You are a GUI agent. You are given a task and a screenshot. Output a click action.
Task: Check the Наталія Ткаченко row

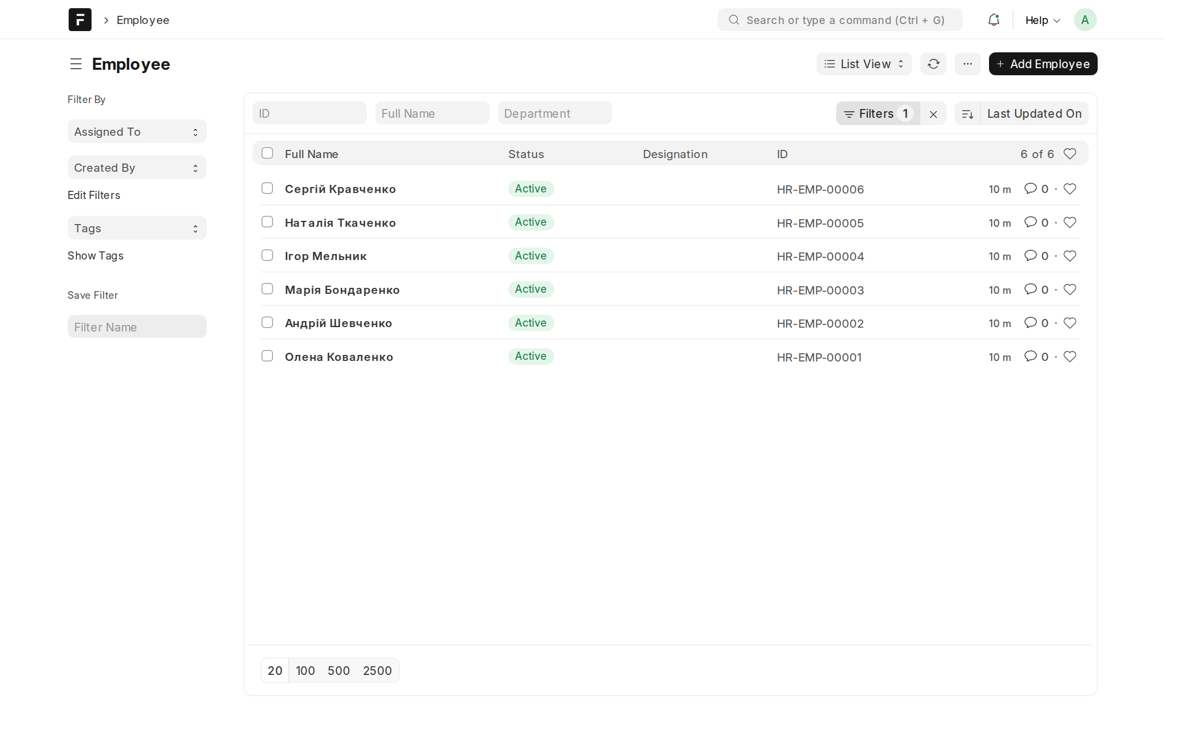(x=267, y=222)
